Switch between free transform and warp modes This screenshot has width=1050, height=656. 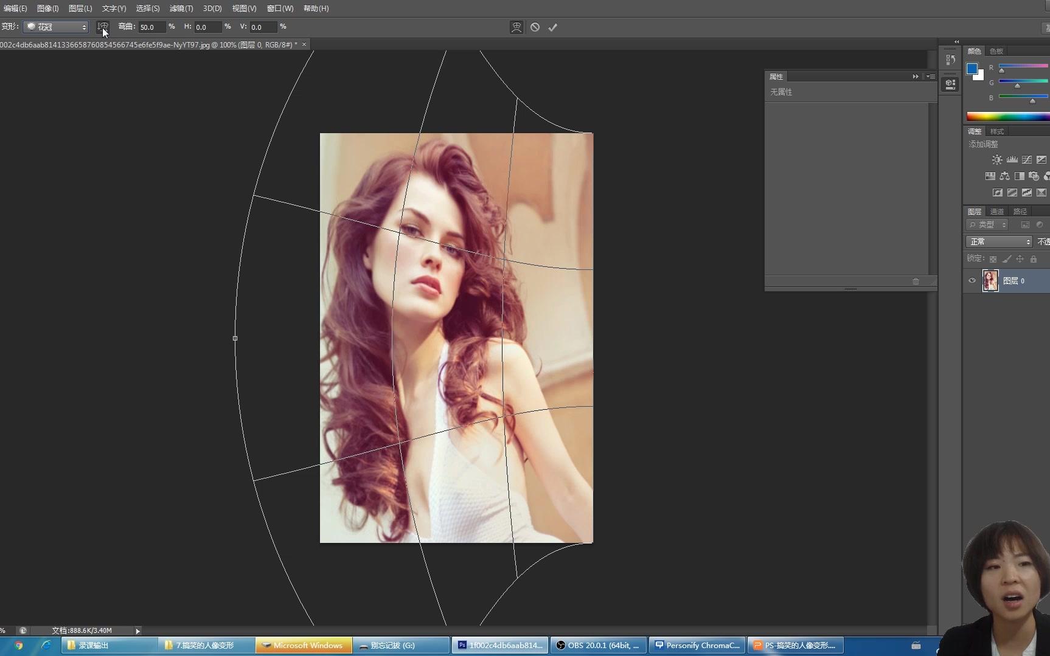click(x=516, y=27)
